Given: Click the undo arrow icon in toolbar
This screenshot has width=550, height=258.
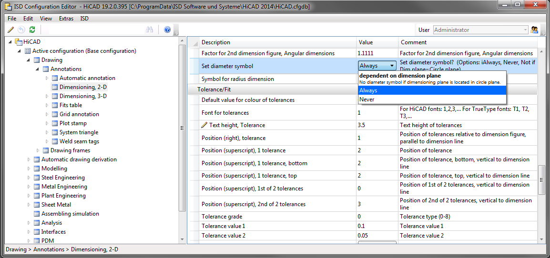Looking at the screenshot, I should pos(21,30).
